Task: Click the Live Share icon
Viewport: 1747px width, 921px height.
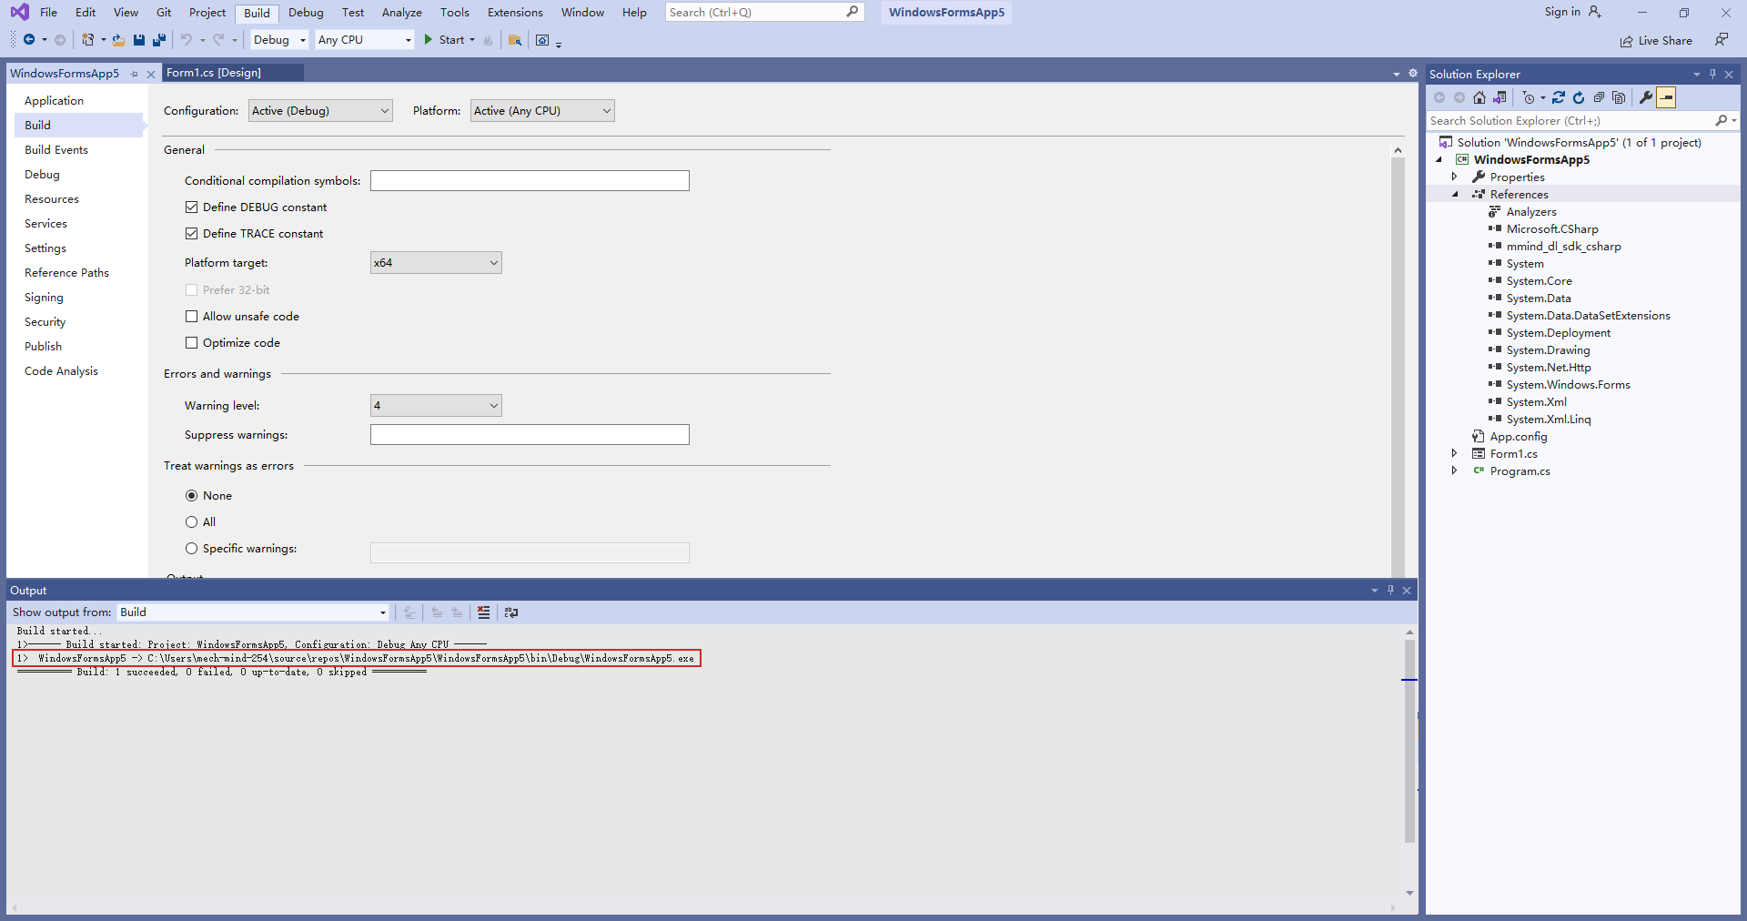Action: pyautogui.click(x=1626, y=41)
